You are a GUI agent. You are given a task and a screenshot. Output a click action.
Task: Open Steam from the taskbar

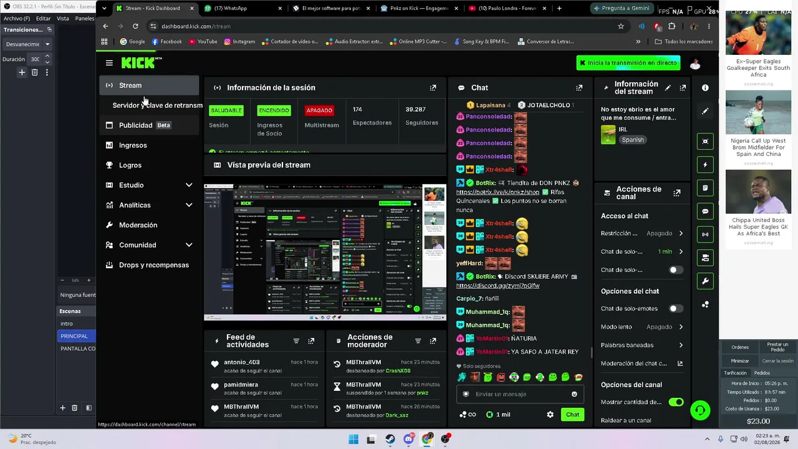pyautogui.click(x=390, y=439)
